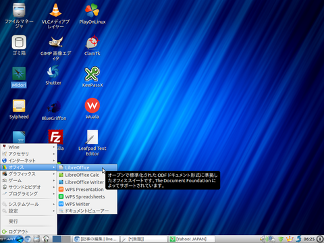The image size is (324, 243).
Task: Open Leafpad Text Editor icon
Action: coord(92,142)
